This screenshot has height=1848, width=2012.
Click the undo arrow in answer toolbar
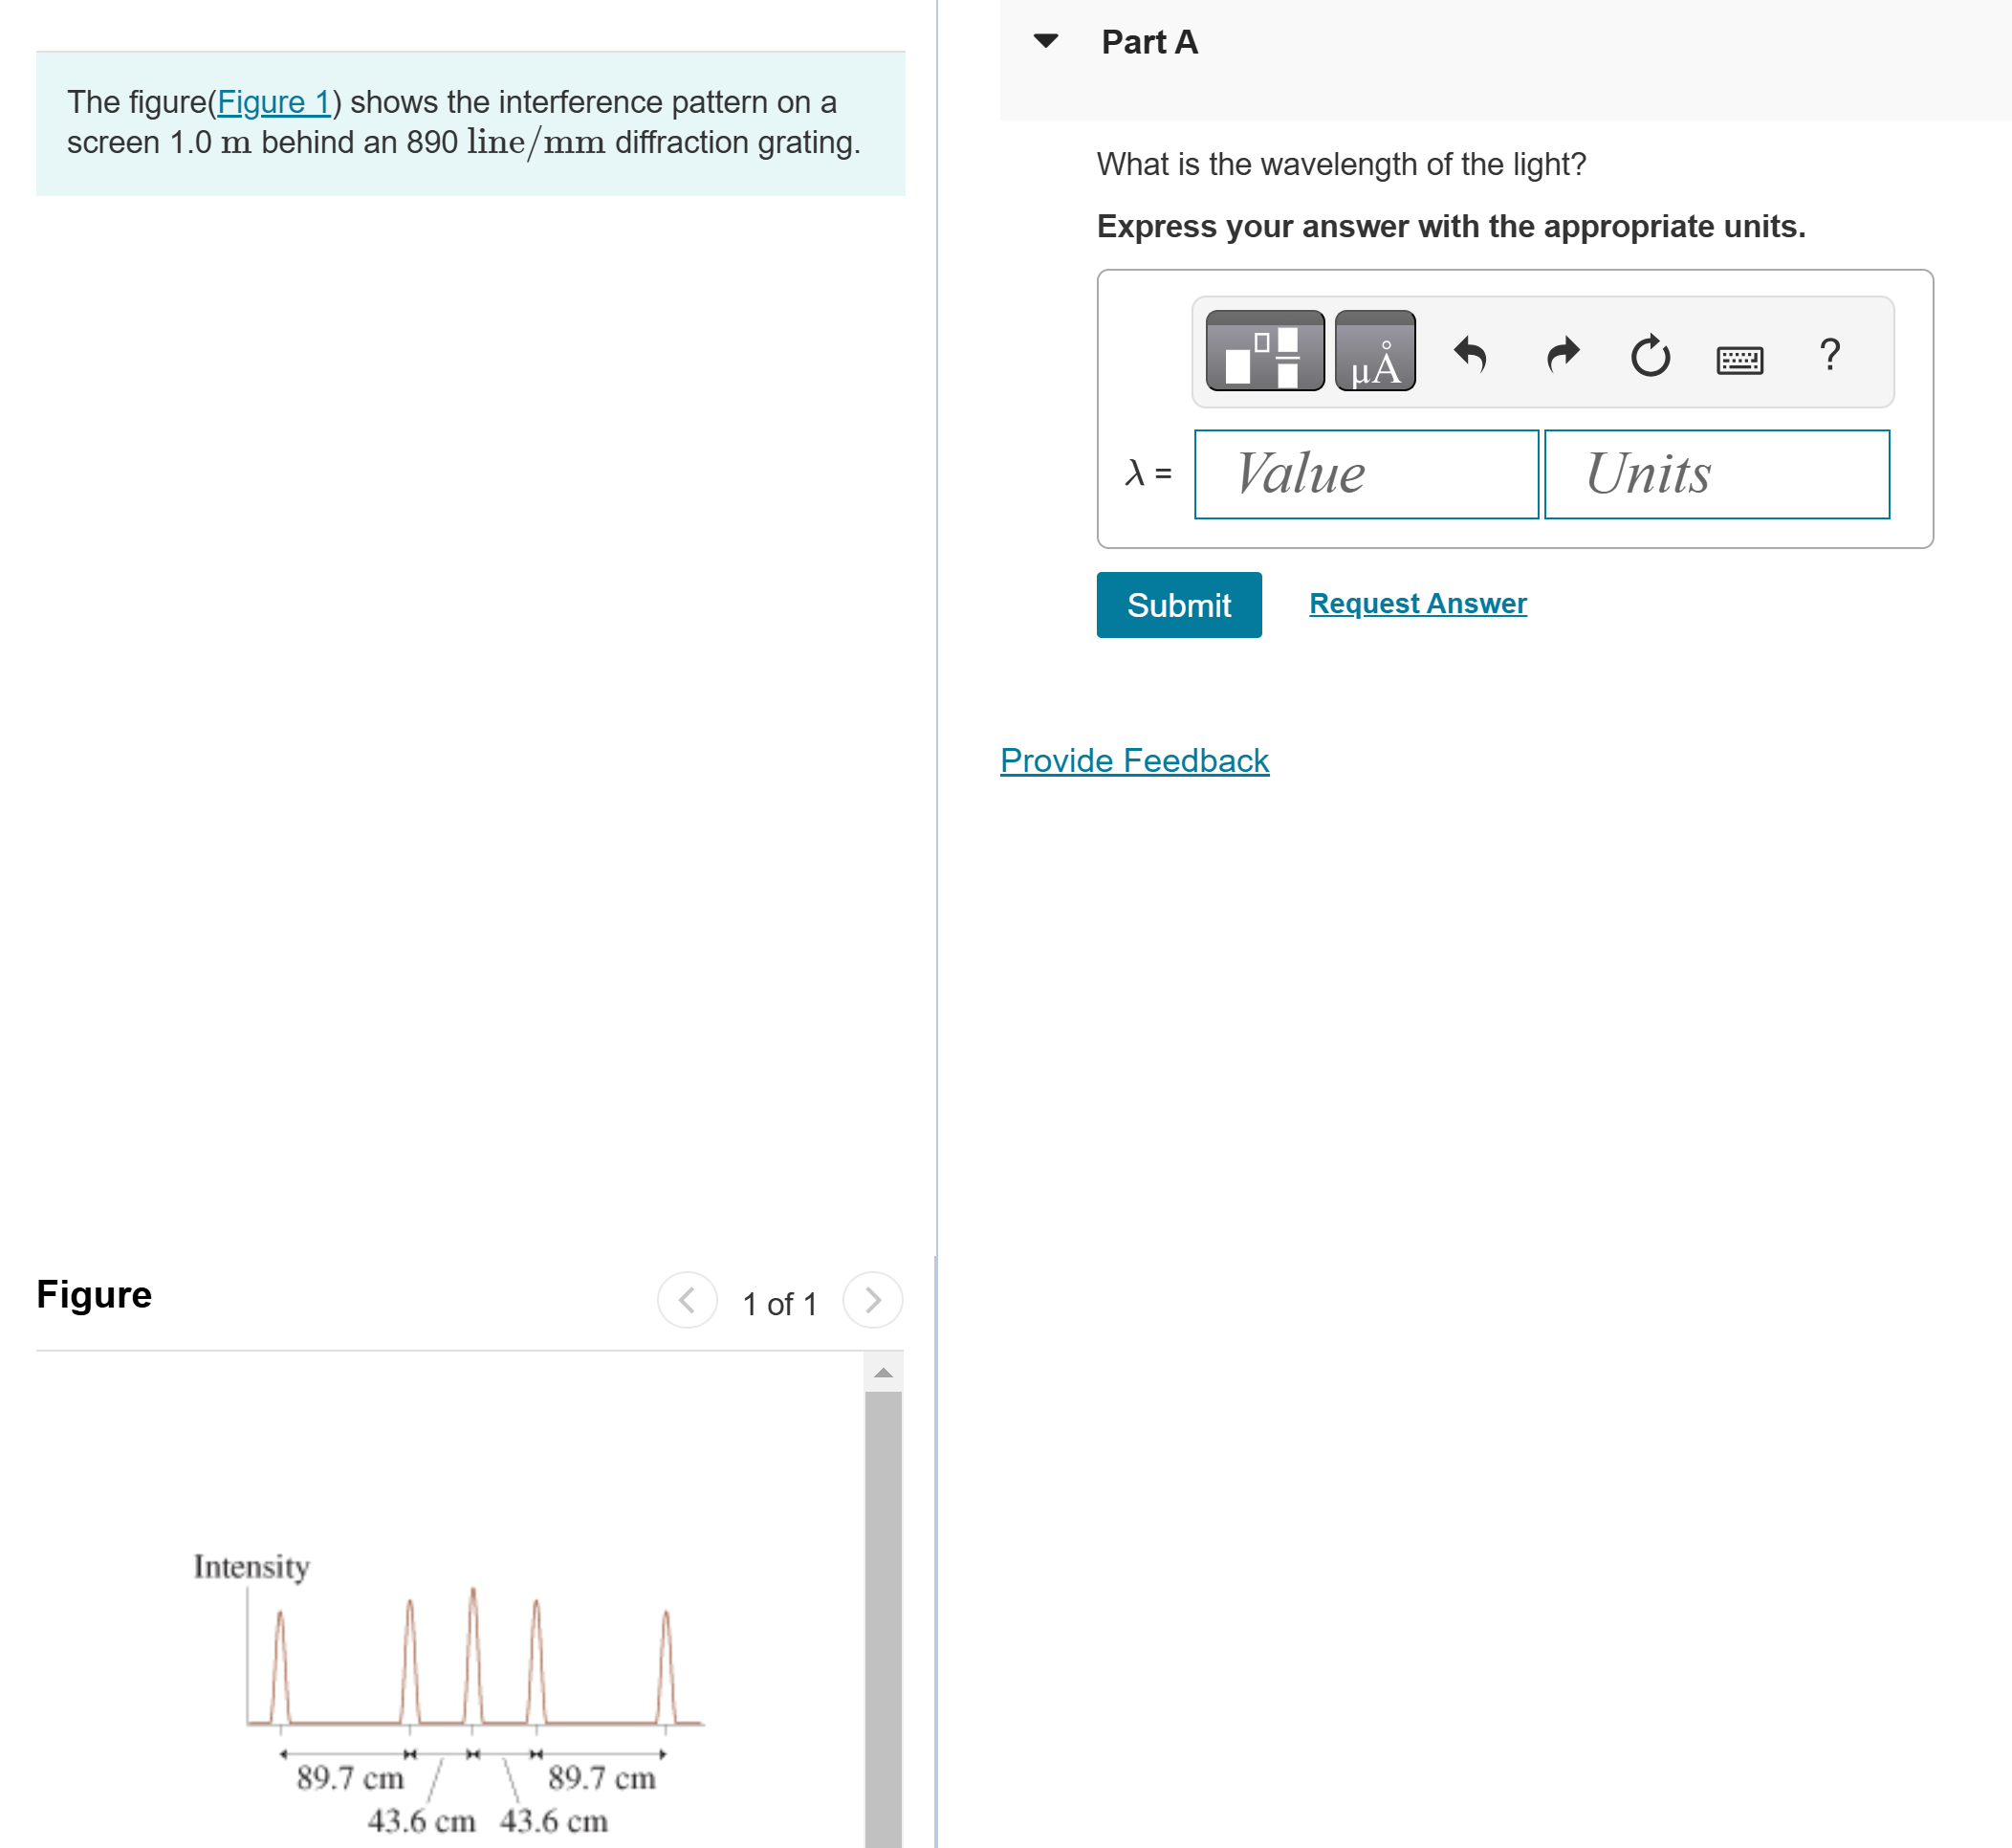1474,355
